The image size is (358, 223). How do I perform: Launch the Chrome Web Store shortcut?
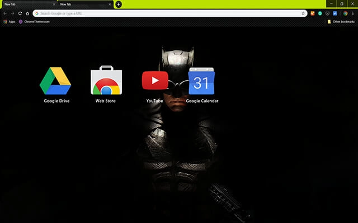pos(106,80)
